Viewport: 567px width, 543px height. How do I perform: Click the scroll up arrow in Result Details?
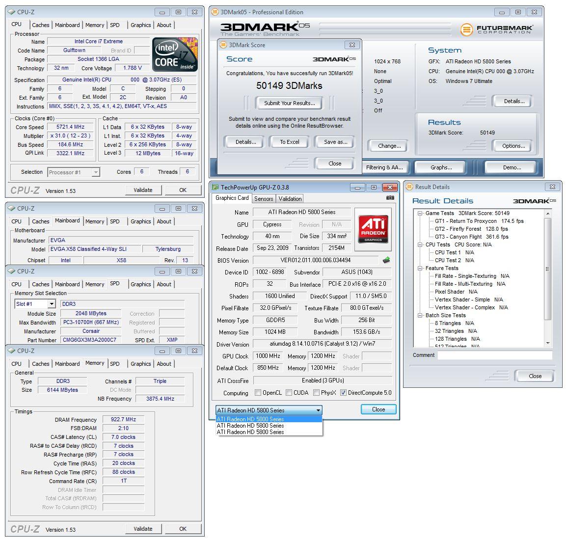(547, 214)
